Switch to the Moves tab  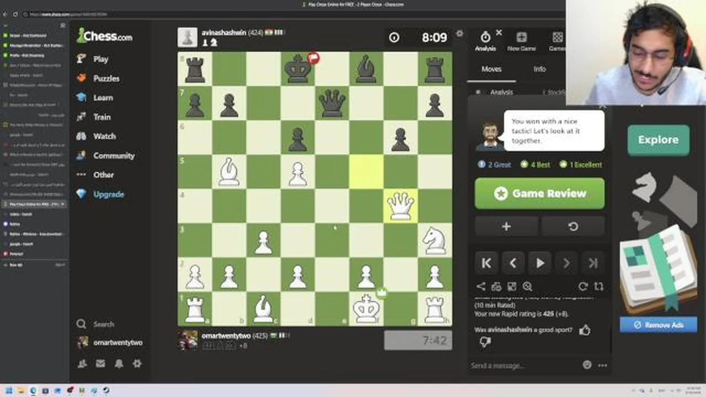491,69
